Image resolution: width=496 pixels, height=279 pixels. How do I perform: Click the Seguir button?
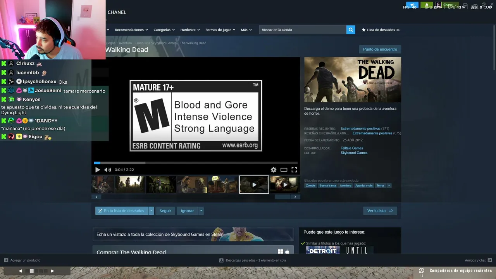pos(165,211)
